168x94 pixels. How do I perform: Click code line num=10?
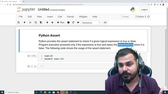(x=49, y=56)
